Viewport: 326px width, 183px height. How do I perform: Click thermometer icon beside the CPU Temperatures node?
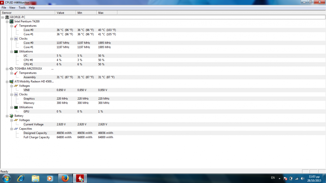(x=16, y=26)
